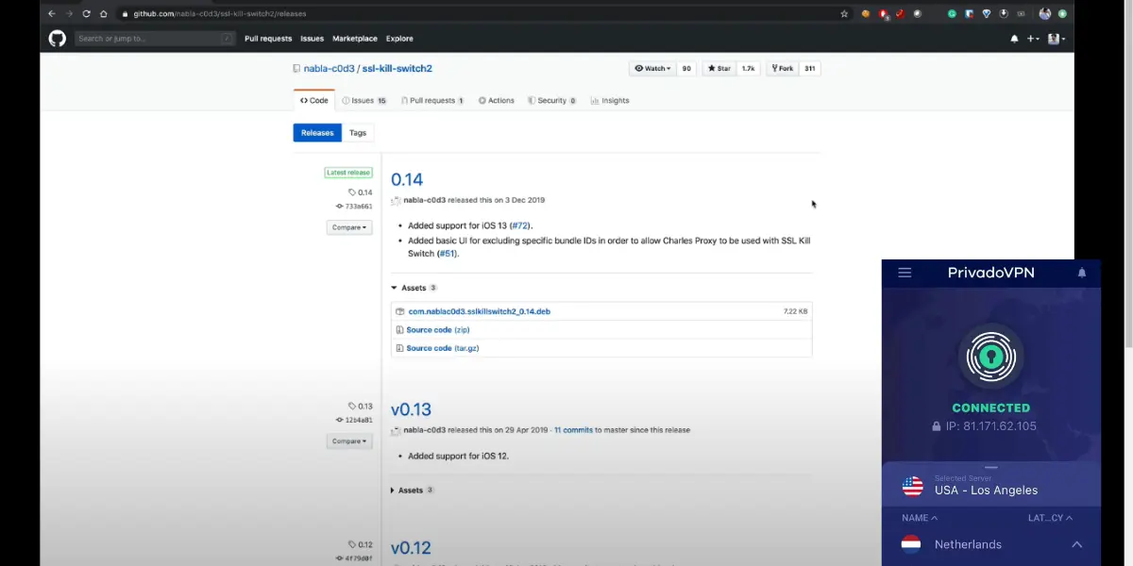Open the notifications bell in GitHub header
This screenshot has width=1133, height=566.
1014,39
